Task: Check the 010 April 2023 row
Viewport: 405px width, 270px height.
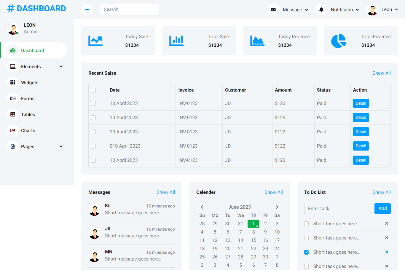Action: [x=93, y=146]
